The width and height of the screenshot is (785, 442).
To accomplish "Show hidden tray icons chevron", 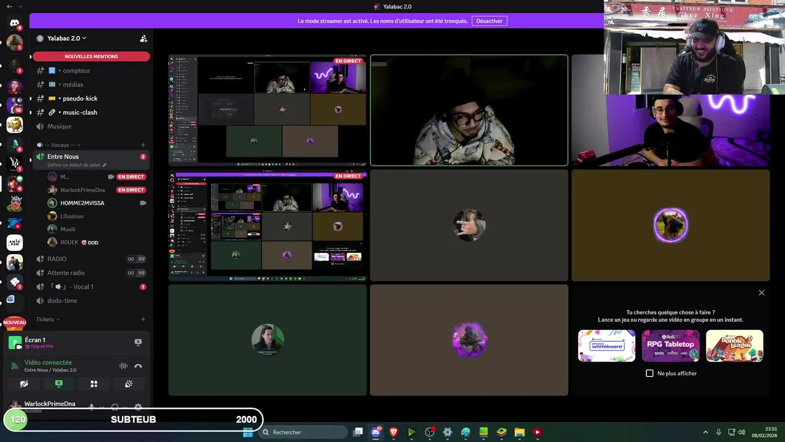I will pyautogui.click(x=705, y=432).
